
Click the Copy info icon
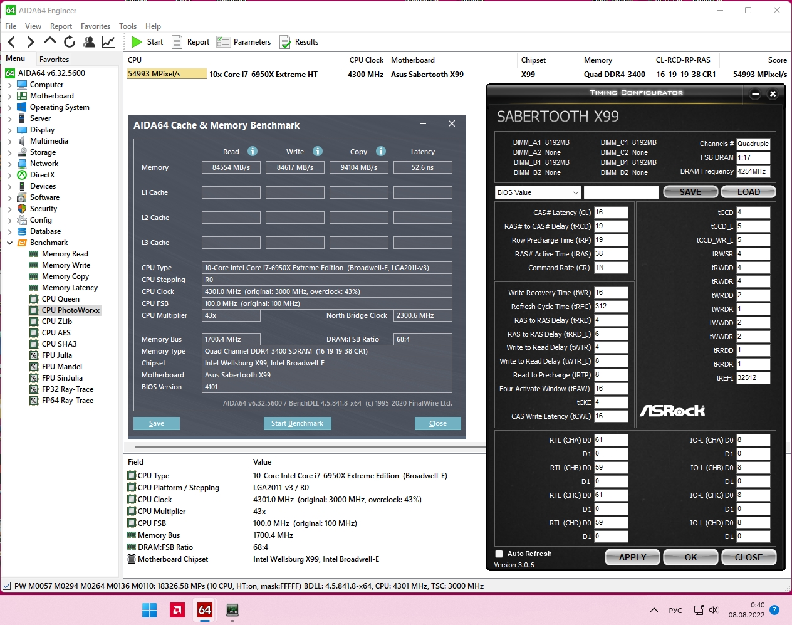[381, 151]
